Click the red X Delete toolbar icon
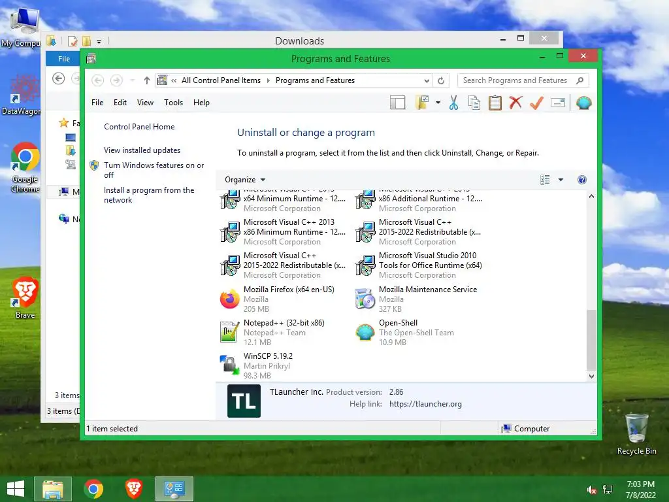Viewport: 669px width, 502px height. [x=516, y=103]
